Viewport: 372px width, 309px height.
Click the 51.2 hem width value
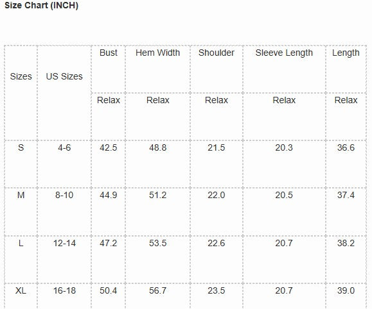158,195
